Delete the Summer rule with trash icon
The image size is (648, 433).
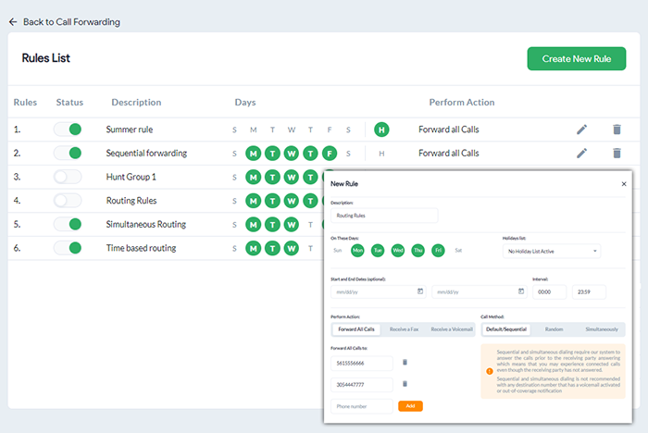coord(617,130)
